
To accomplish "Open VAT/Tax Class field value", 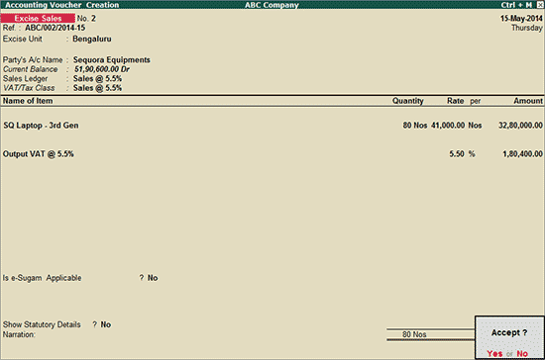I will pyautogui.click(x=97, y=88).
